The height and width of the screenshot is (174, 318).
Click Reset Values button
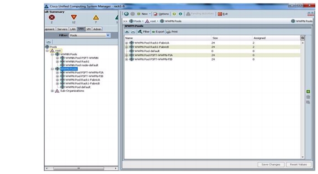298,164
